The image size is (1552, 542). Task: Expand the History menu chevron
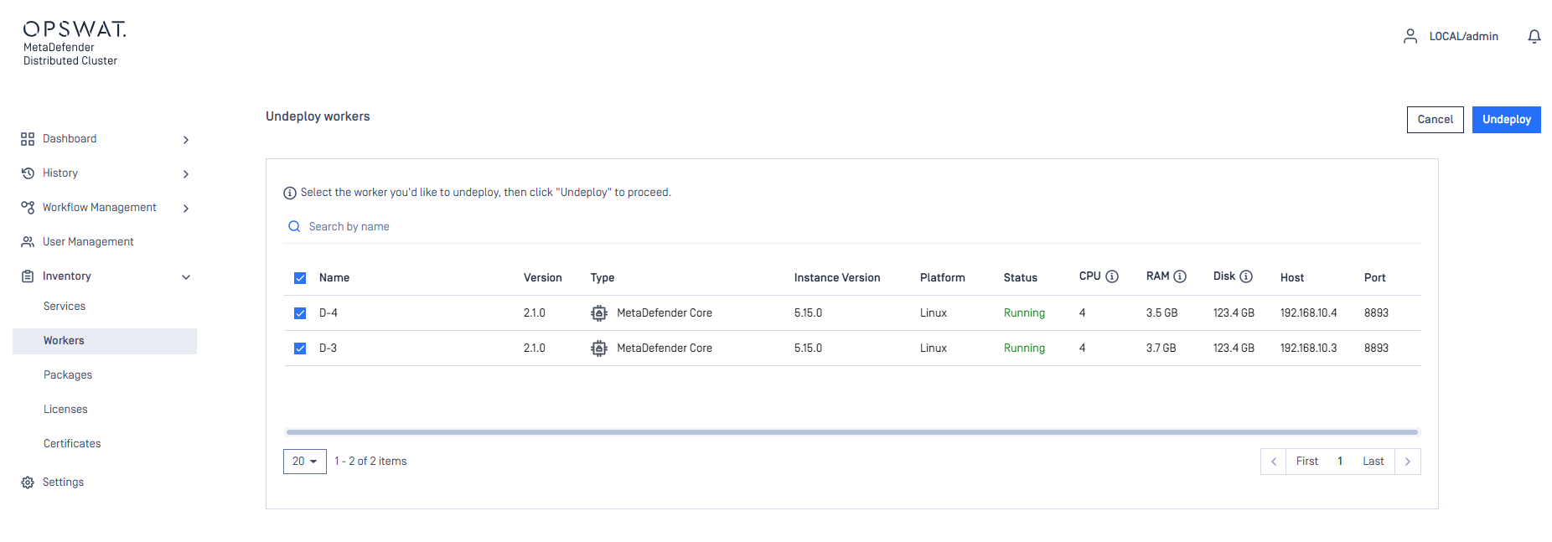[186, 174]
